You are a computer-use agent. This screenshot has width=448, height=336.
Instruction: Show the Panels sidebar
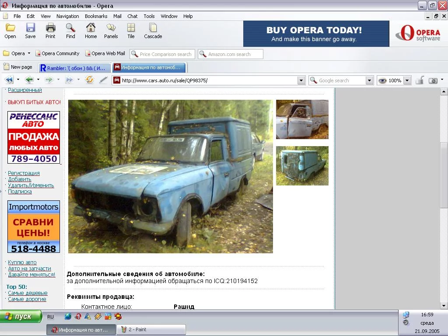coord(111,31)
